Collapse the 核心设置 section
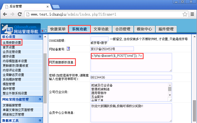The height and width of the screenshot is (123, 197). click(x=40, y=37)
